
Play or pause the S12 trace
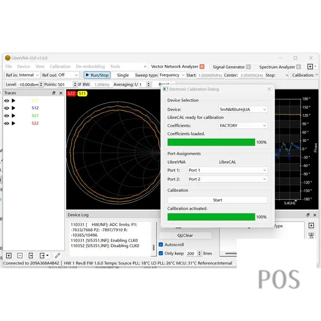(x=14, y=108)
